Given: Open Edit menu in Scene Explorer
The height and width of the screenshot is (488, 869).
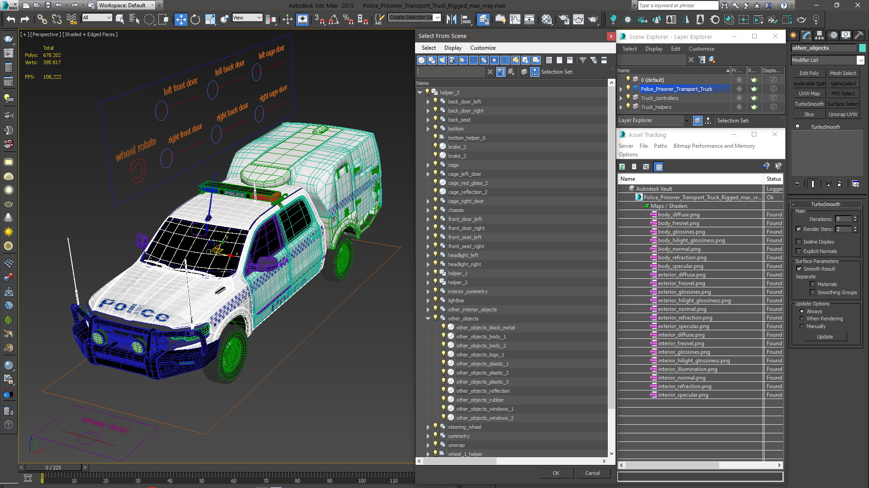Looking at the screenshot, I should coord(675,49).
